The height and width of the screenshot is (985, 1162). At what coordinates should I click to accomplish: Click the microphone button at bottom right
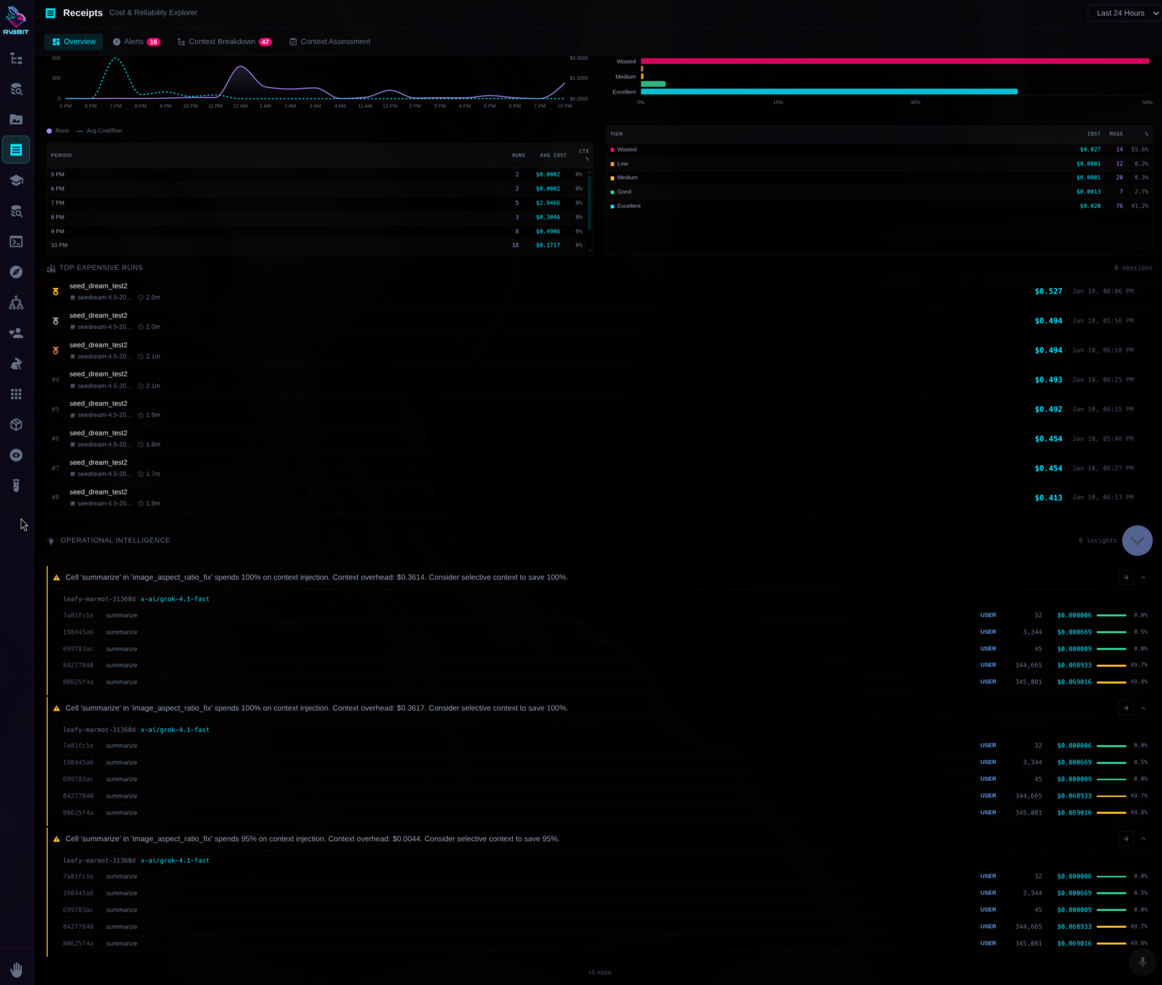pos(1142,962)
